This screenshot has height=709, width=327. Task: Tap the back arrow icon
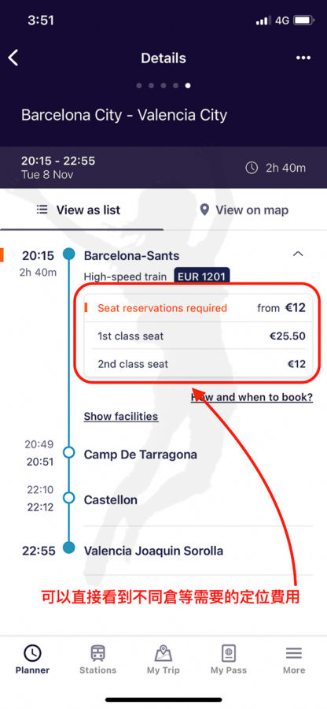click(x=13, y=58)
